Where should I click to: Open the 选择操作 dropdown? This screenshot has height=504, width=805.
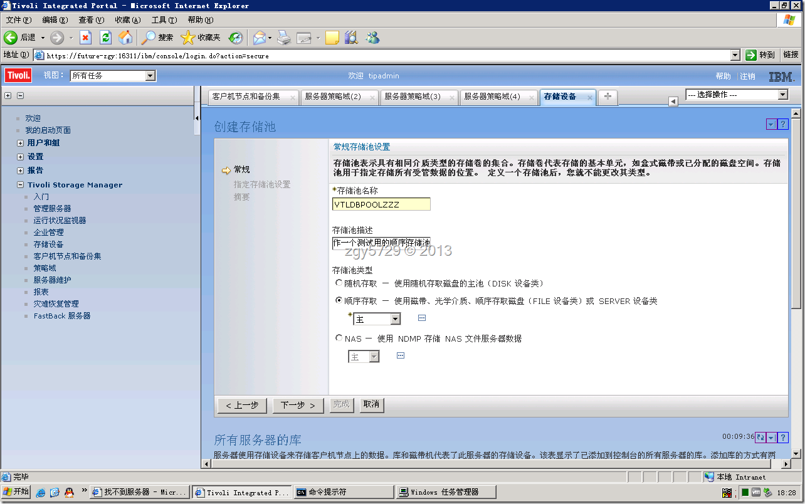coord(737,95)
